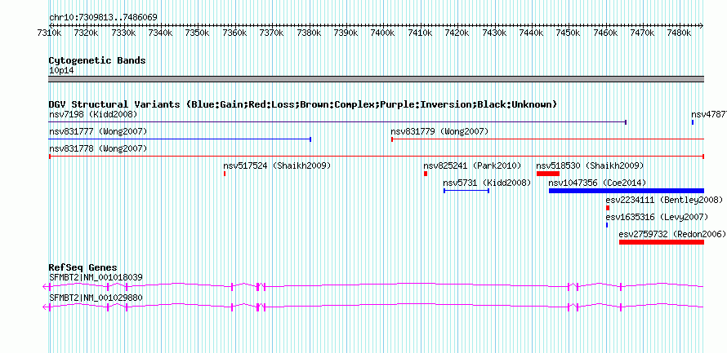Click the small blue esv1635316 marker
Image resolution: width=727 pixels, height=353 pixels.
[x=607, y=225]
